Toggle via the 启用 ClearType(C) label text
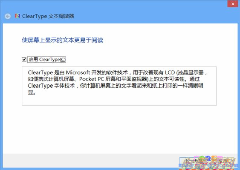Viewport: 240px width, 170px height. 47,59
